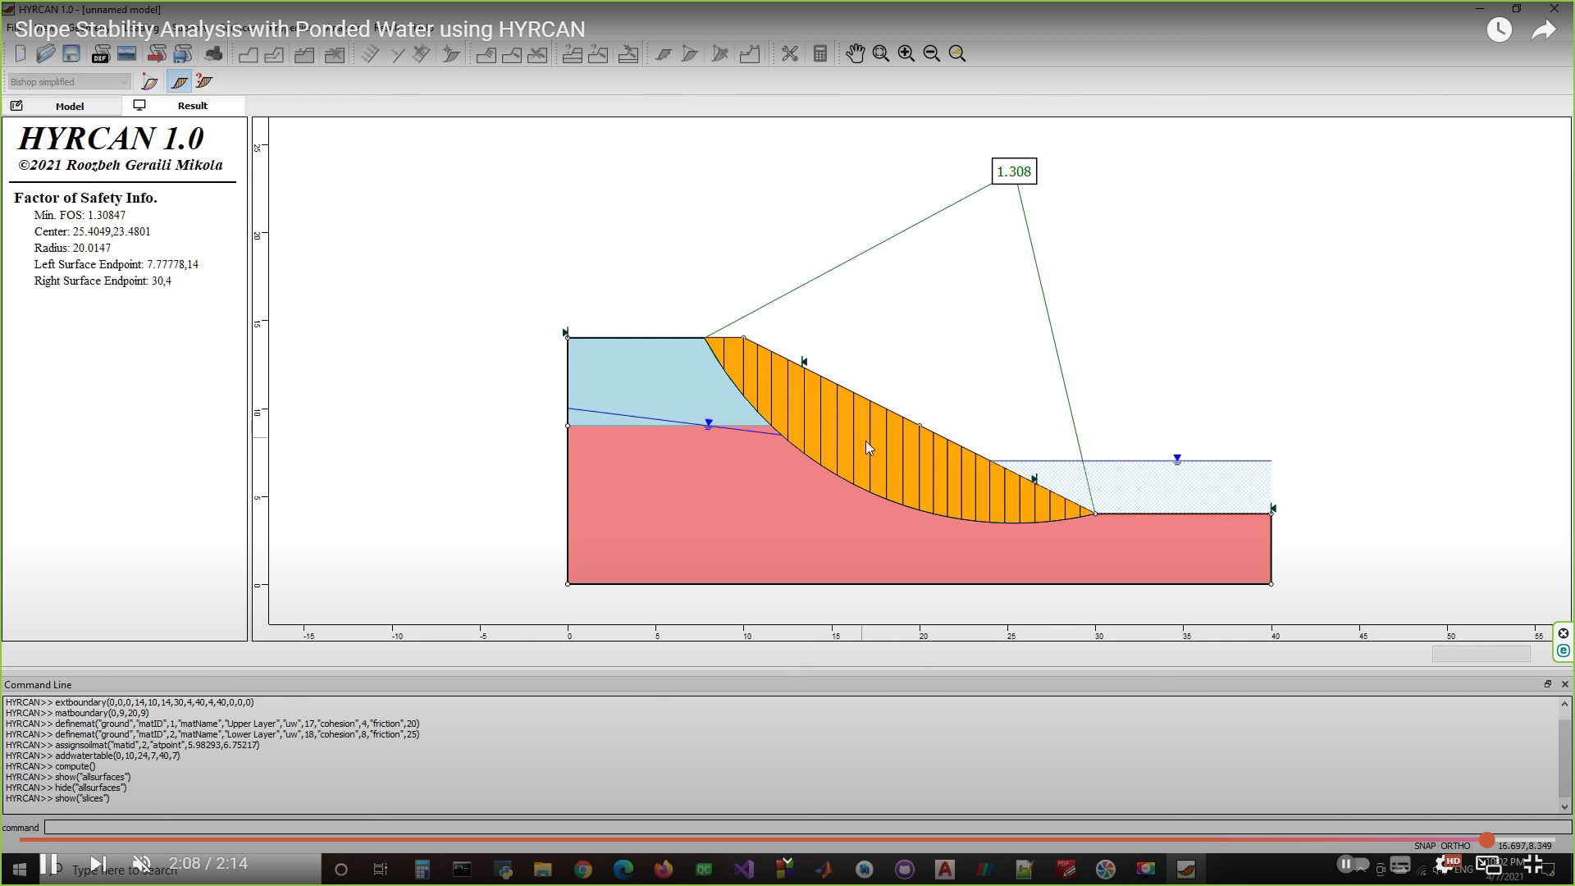1575x886 pixels.
Task: Export model as image icon
Action: (x=126, y=54)
